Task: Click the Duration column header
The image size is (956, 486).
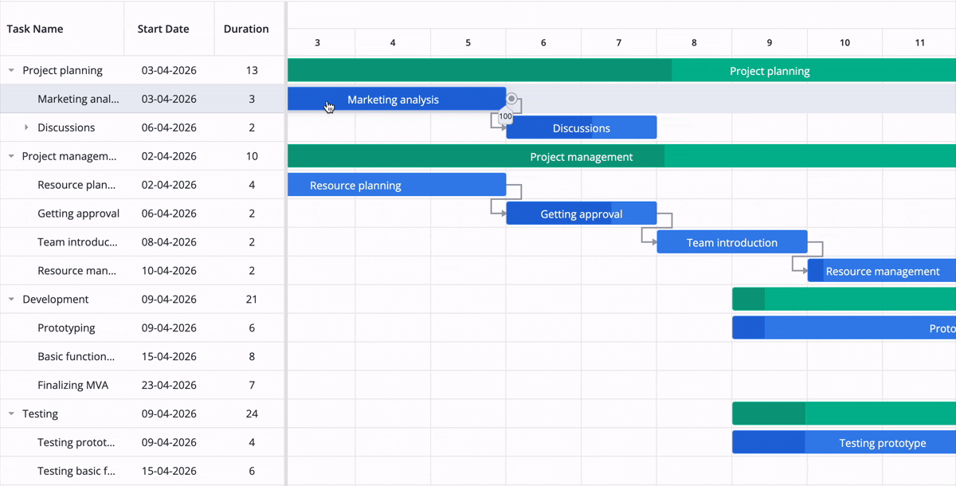Action: (249, 29)
